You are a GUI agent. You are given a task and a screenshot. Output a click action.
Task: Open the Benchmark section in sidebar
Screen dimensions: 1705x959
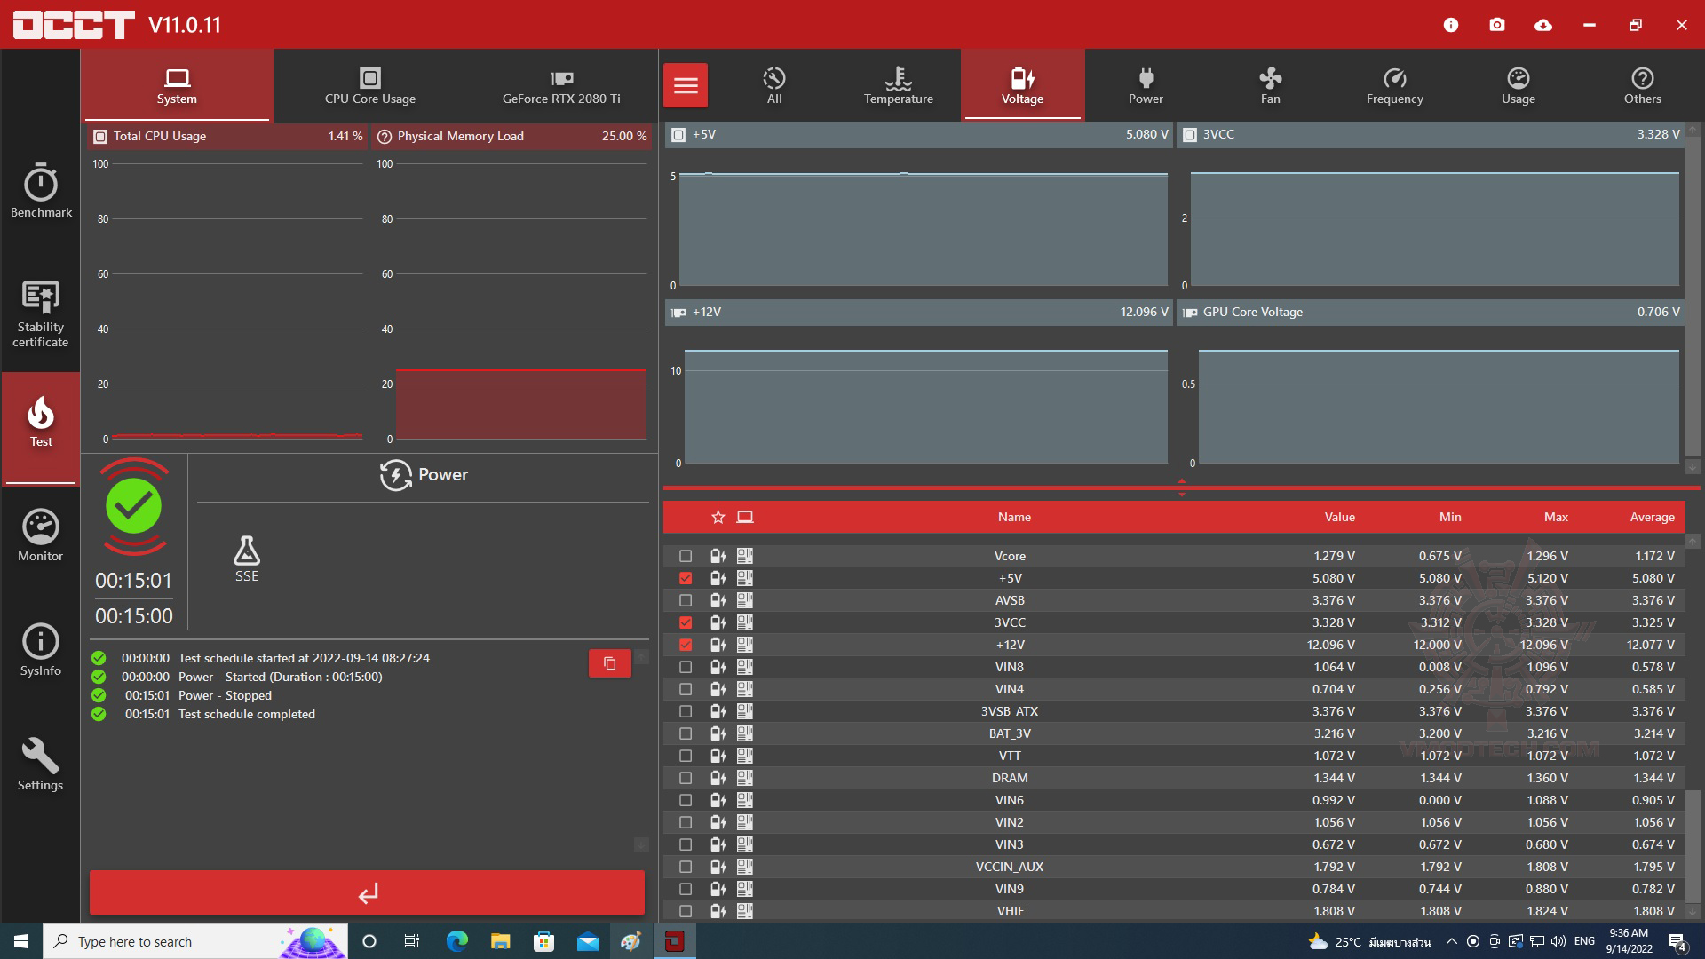coord(41,190)
